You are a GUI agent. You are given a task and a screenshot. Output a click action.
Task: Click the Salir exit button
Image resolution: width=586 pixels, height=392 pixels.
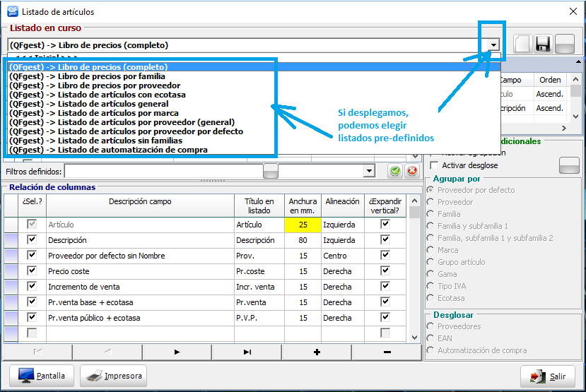[x=548, y=376]
